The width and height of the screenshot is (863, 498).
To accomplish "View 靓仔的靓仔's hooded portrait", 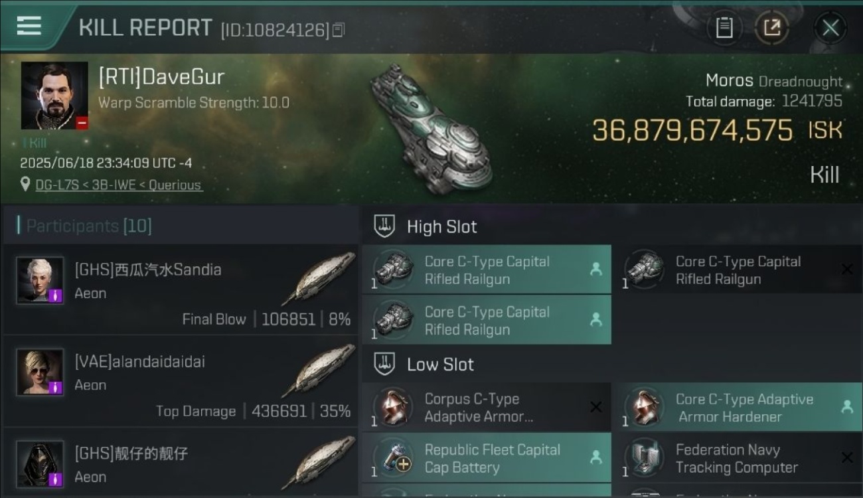I will (x=40, y=463).
